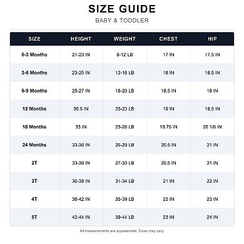
Task: Select the WEIGHT column header
Action: (125, 39)
